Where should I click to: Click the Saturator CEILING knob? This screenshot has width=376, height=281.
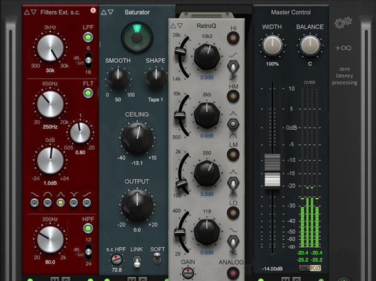pos(136,135)
